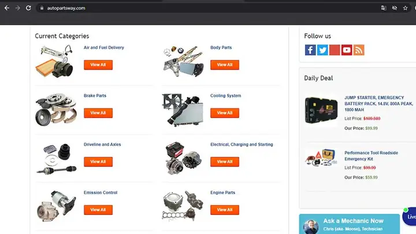
Task: Click the Roadside Emergency Kit product image
Action: point(321,157)
